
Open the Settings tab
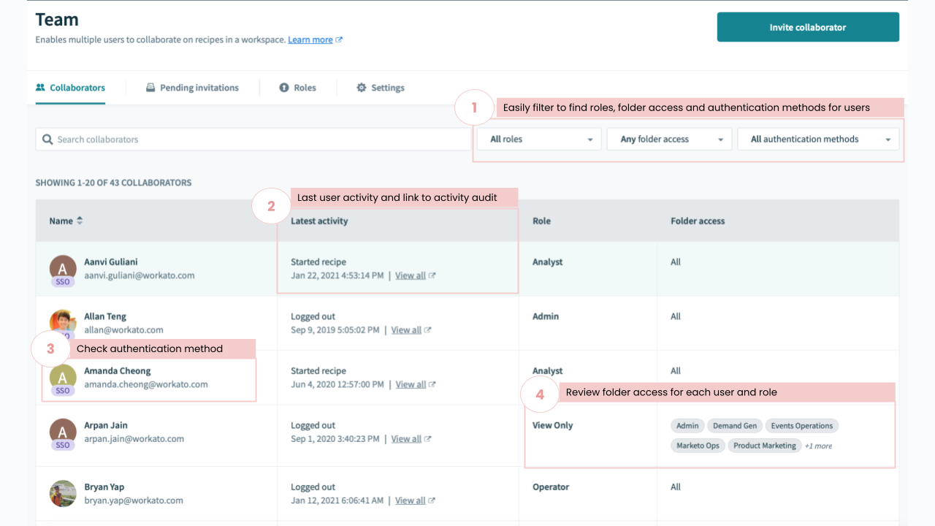(381, 88)
